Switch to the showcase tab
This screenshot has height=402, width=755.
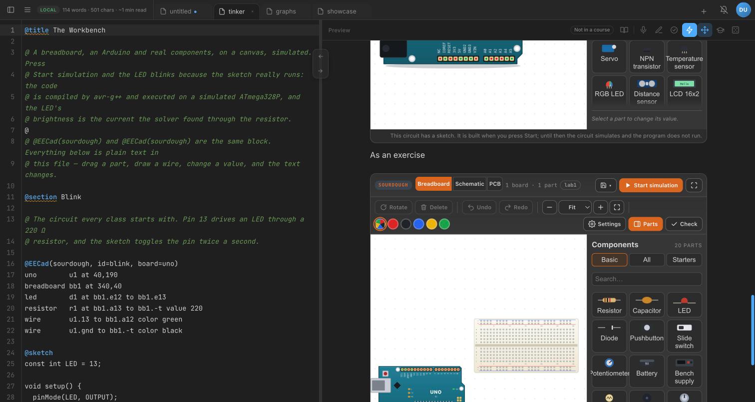tap(342, 11)
